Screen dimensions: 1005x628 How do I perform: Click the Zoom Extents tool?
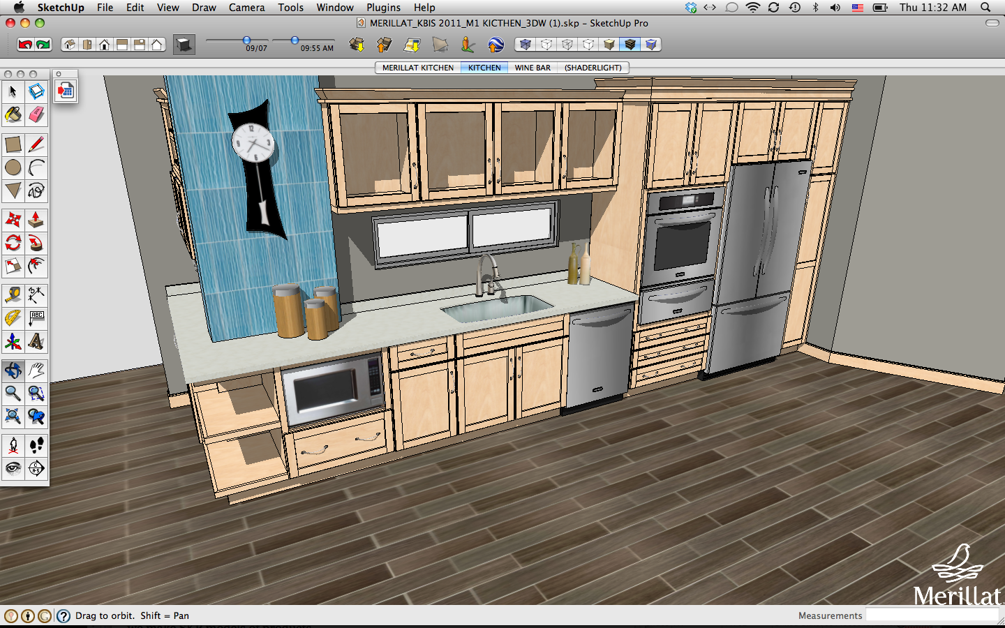pos(13,417)
